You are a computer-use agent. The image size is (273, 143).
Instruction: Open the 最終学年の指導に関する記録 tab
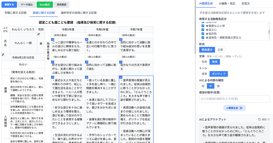(79, 13)
